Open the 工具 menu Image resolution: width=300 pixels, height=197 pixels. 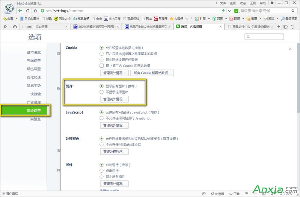coord(253,3)
